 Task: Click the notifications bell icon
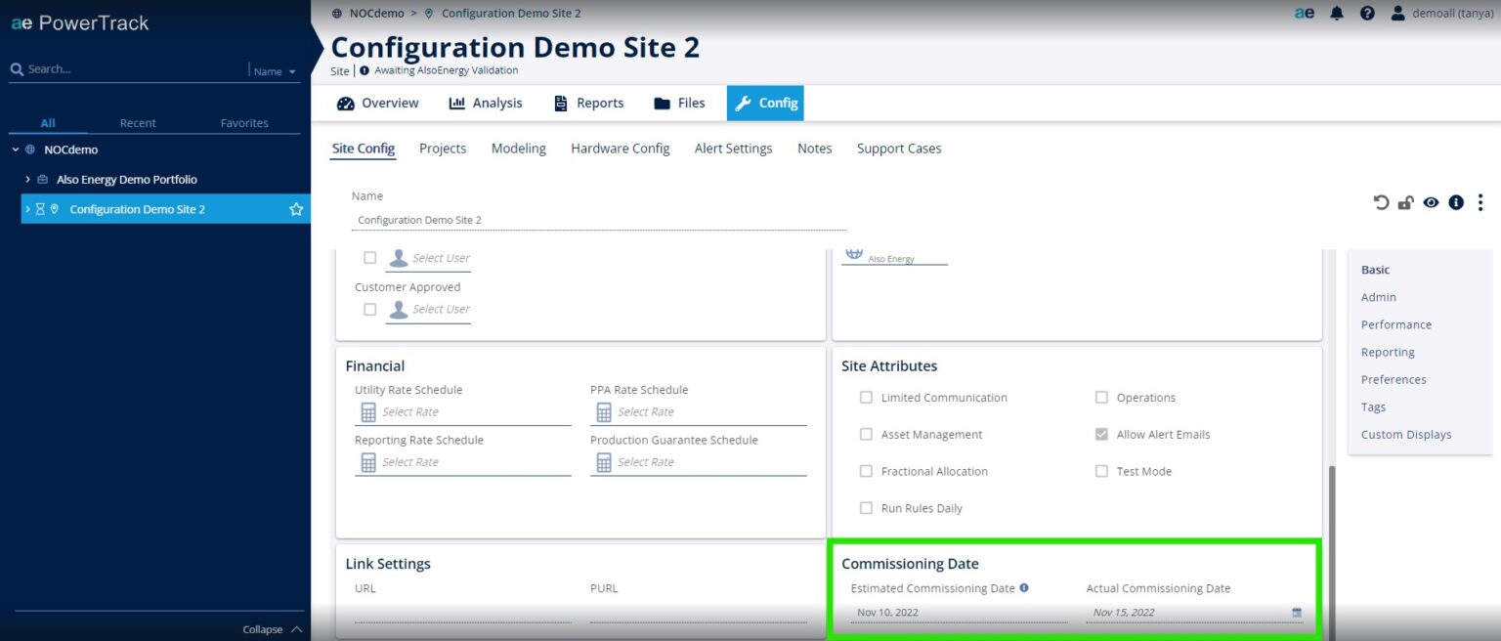(1337, 13)
